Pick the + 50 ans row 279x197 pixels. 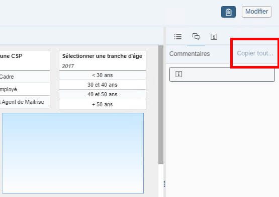click(103, 104)
